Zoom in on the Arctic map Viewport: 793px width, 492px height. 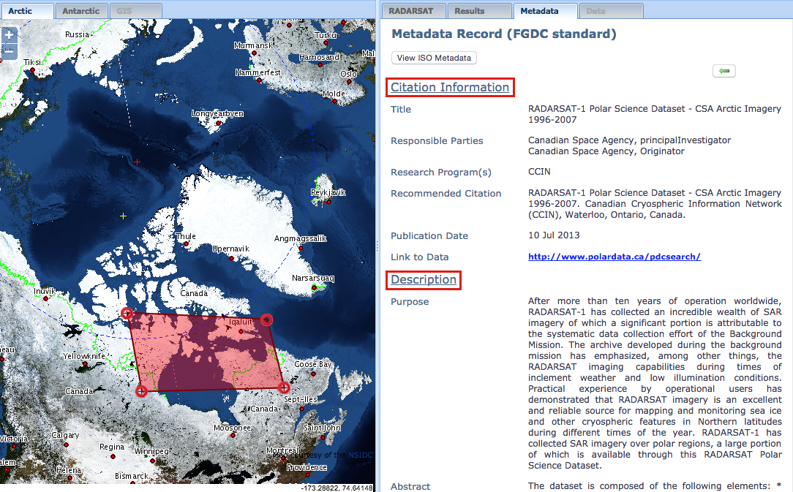pos(10,34)
